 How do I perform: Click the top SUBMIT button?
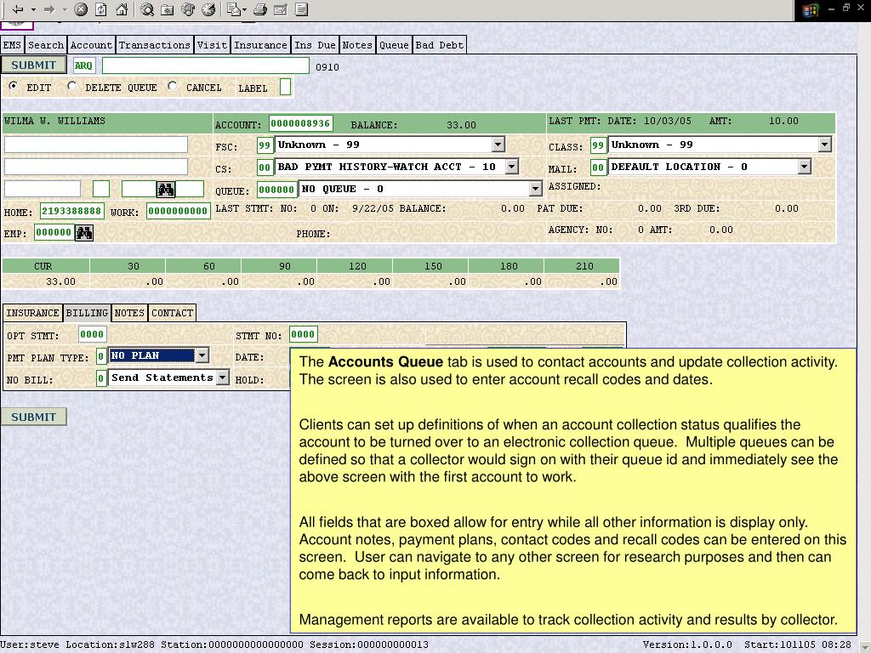[34, 65]
